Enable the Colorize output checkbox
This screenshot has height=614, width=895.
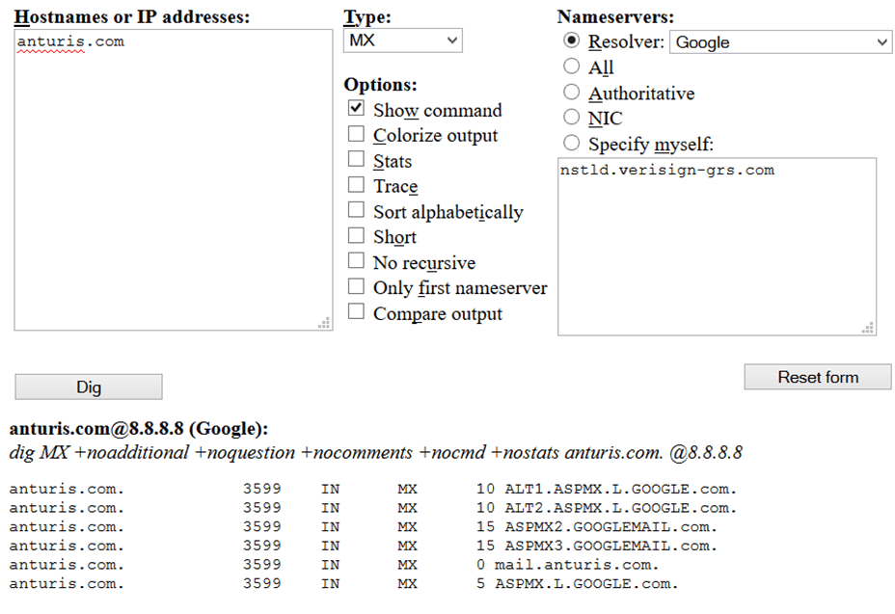357,135
